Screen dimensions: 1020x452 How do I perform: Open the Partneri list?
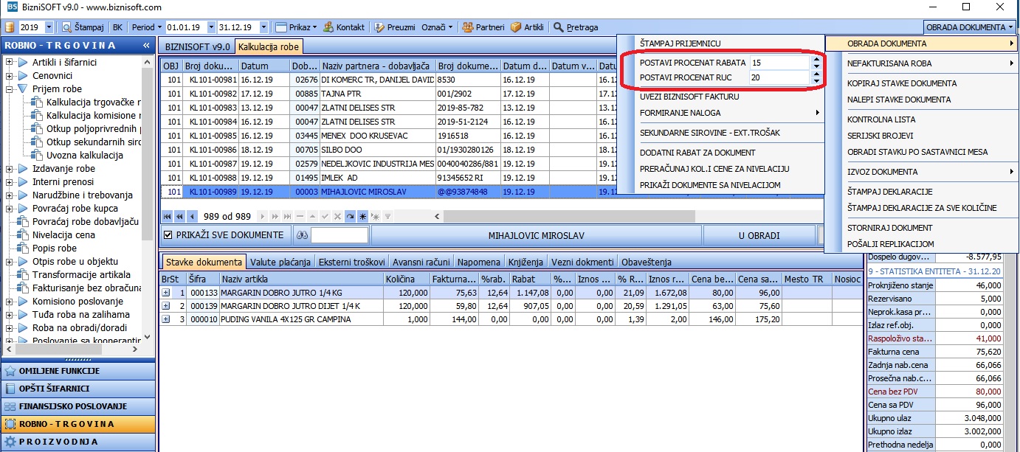[483, 27]
